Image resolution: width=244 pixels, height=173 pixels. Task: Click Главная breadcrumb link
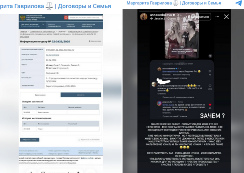tap(24, 31)
